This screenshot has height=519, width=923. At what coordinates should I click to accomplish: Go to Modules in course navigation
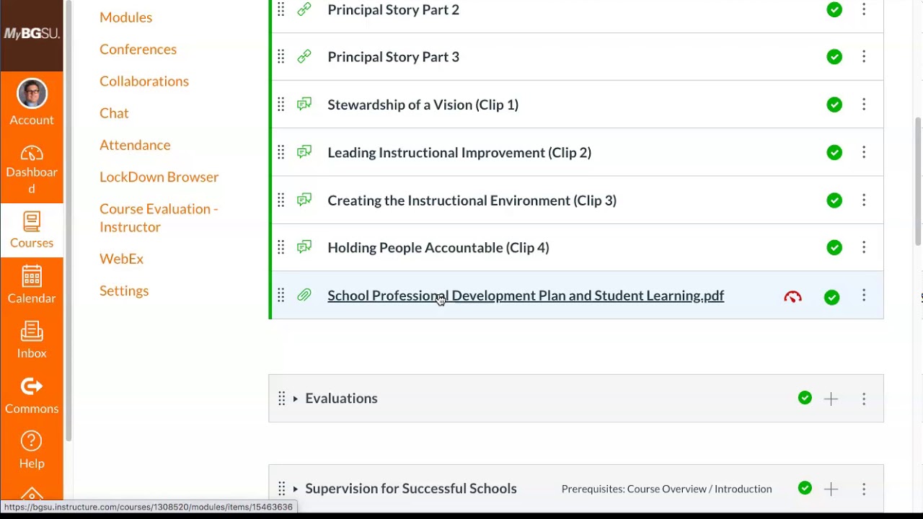(125, 17)
